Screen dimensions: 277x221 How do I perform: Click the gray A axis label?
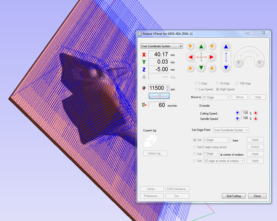pyautogui.click(x=144, y=77)
